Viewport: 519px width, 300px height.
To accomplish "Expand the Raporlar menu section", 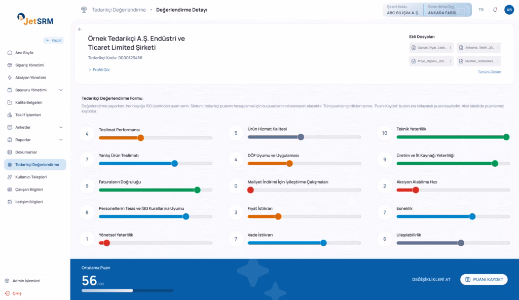I will 61,140.
